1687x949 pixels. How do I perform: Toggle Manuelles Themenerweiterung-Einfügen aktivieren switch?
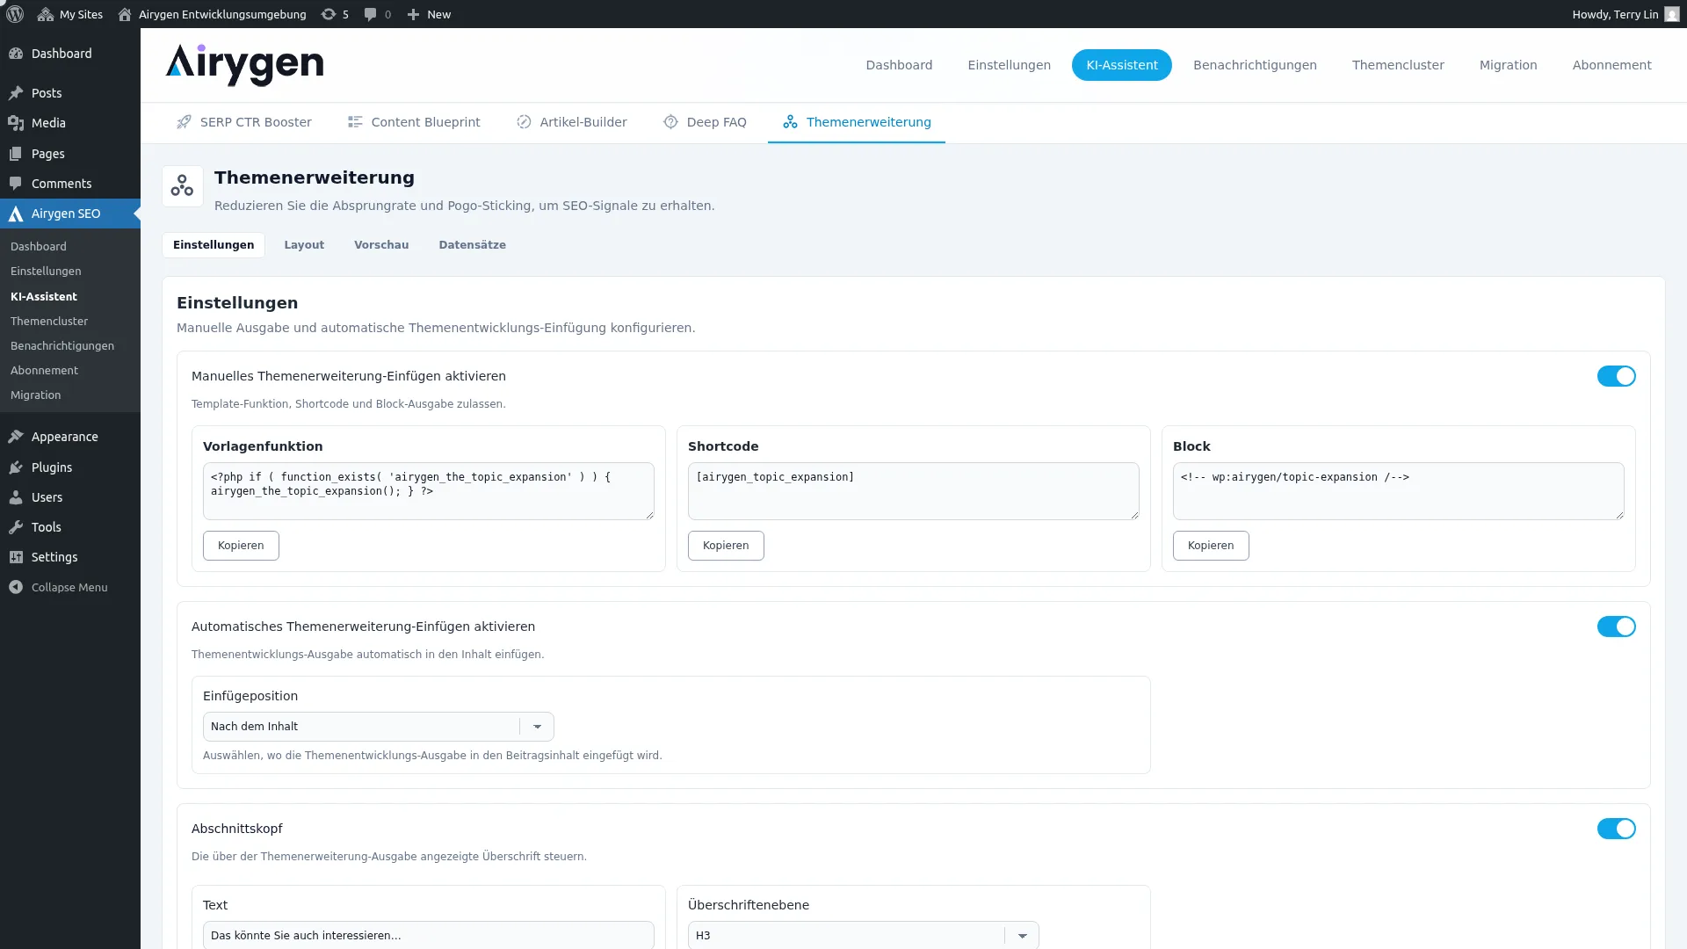coord(1616,376)
